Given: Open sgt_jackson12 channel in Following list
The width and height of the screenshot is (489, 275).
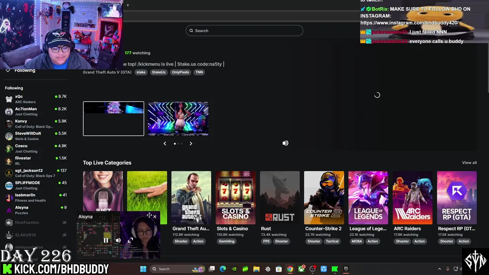Looking at the screenshot, I should (36, 173).
